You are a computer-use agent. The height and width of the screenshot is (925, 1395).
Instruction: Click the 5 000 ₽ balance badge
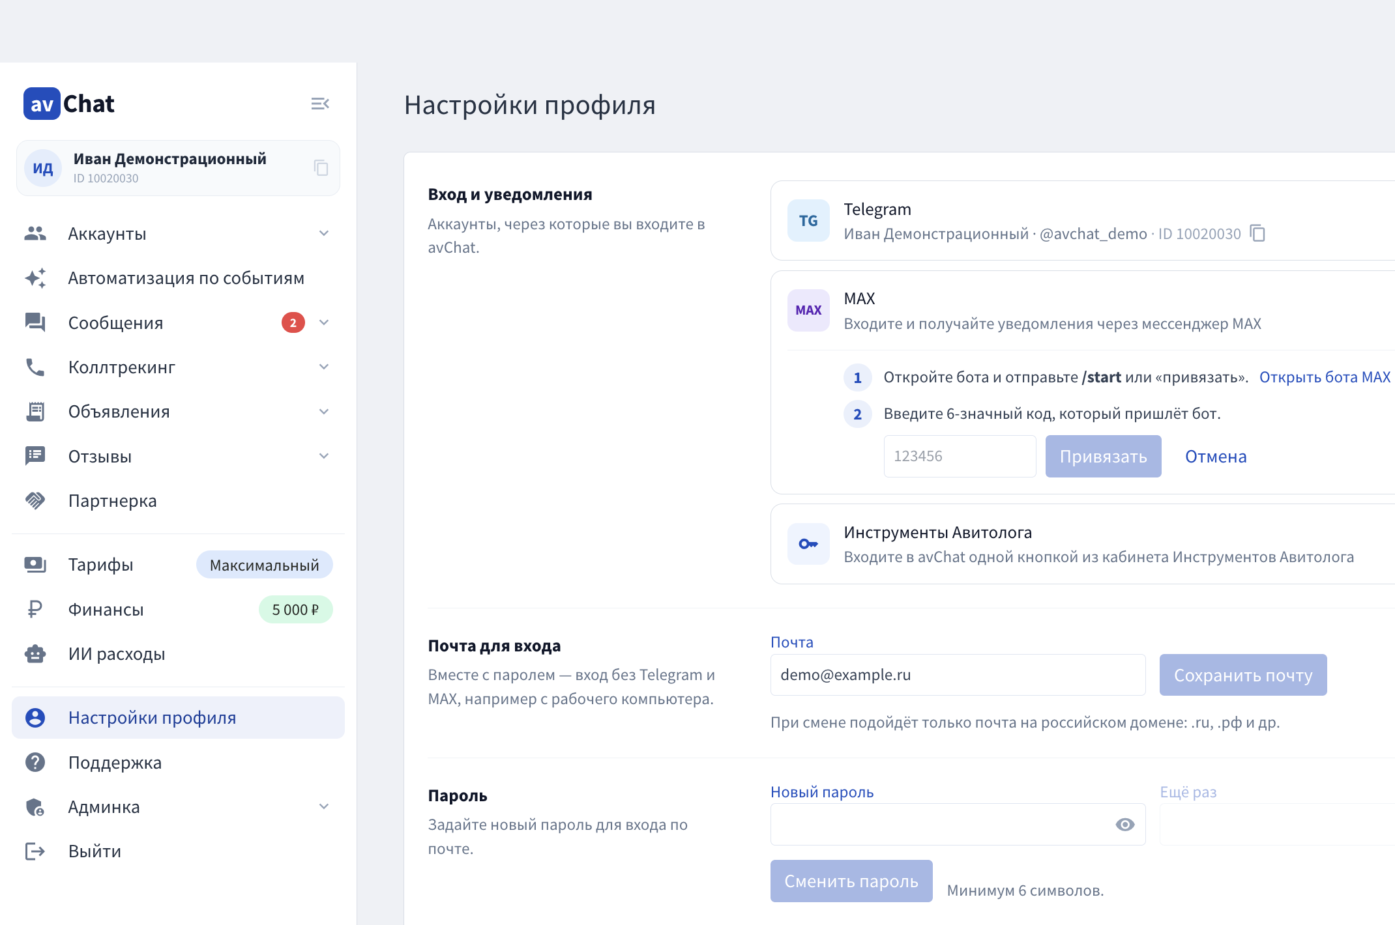click(295, 609)
